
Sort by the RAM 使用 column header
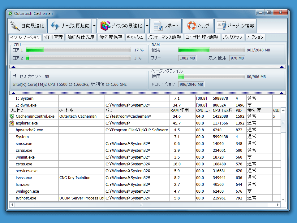[x=183, y=110]
